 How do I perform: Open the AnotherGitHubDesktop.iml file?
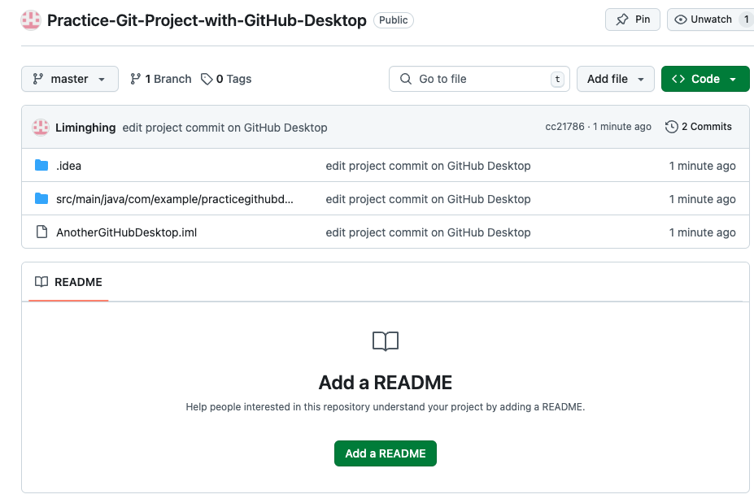coord(126,232)
